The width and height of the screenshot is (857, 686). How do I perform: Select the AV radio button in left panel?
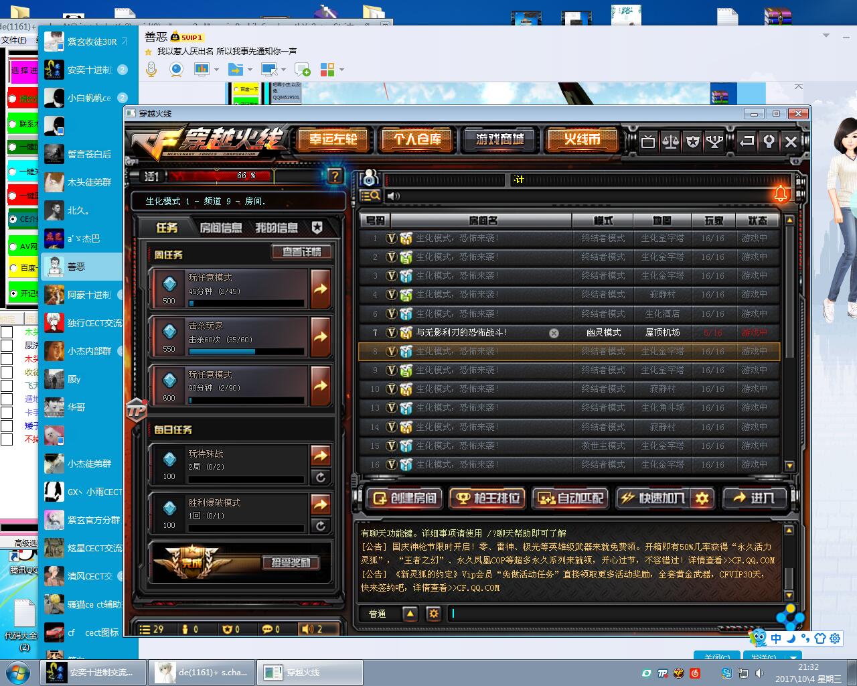pyautogui.click(x=13, y=246)
